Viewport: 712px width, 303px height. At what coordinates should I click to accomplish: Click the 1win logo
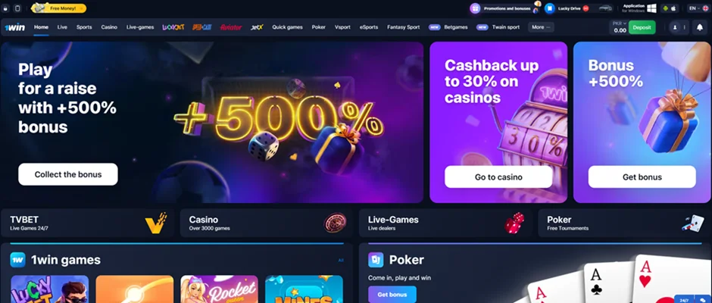coord(13,27)
